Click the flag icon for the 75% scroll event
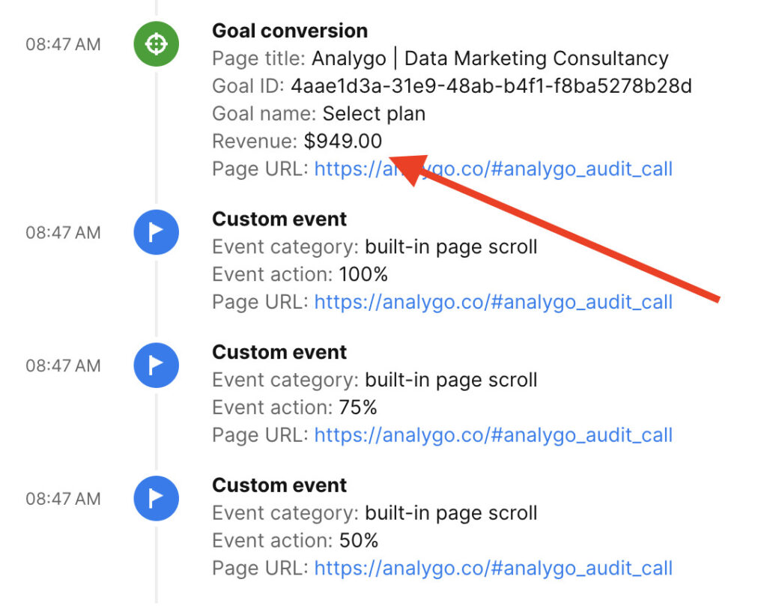The image size is (767, 606). [x=156, y=366]
